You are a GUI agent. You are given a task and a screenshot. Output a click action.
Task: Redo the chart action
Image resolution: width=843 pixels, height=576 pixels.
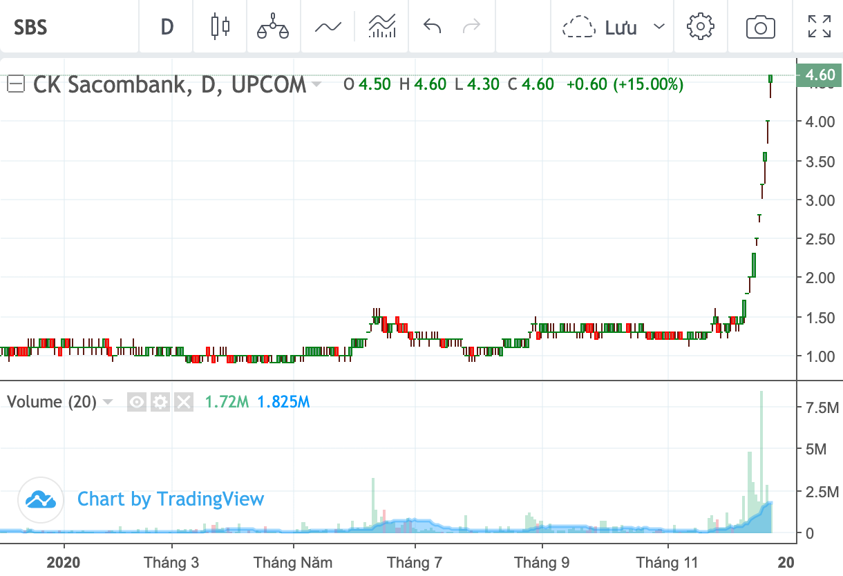(471, 28)
